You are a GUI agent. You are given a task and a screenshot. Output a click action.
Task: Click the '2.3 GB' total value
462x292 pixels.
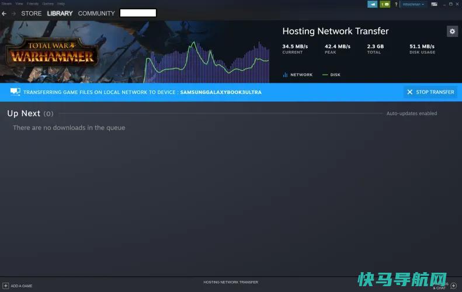(376, 46)
